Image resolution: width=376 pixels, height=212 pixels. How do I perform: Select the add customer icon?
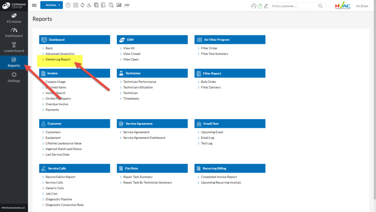[89, 5]
